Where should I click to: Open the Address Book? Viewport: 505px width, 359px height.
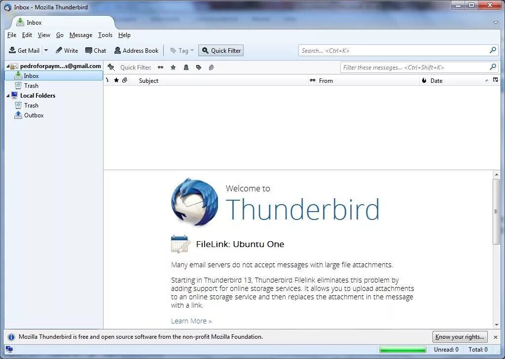click(x=137, y=51)
